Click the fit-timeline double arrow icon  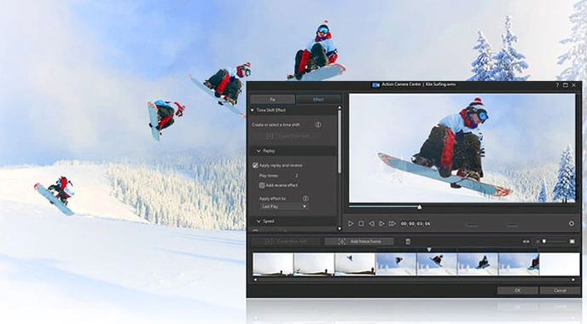point(526,241)
